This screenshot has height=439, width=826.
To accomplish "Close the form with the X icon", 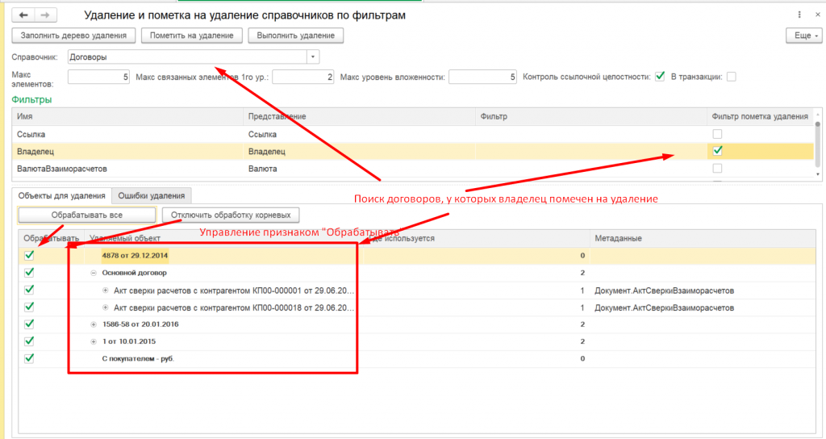I will (x=818, y=15).
